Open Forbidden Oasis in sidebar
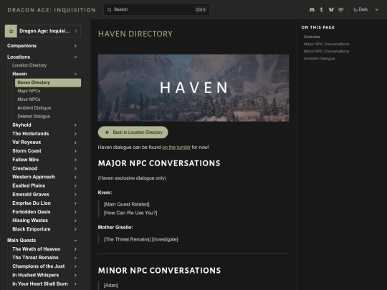 click(x=32, y=212)
